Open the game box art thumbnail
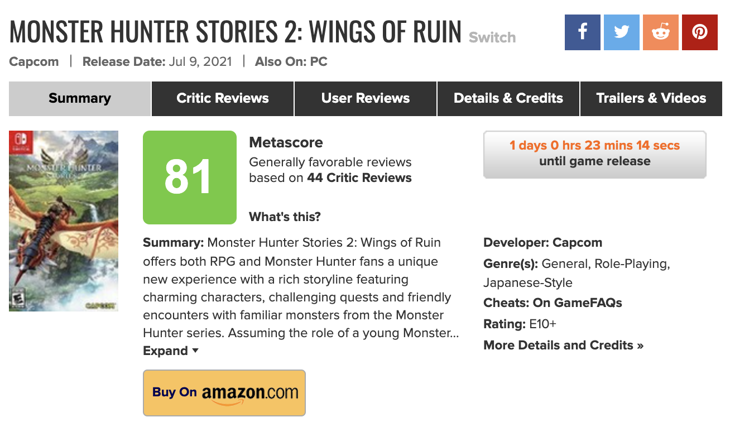Viewport: 730px width, 422px height. pos(64,221)
